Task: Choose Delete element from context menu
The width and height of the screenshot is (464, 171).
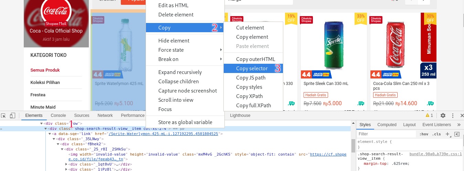Action: (x=185, y=14)
